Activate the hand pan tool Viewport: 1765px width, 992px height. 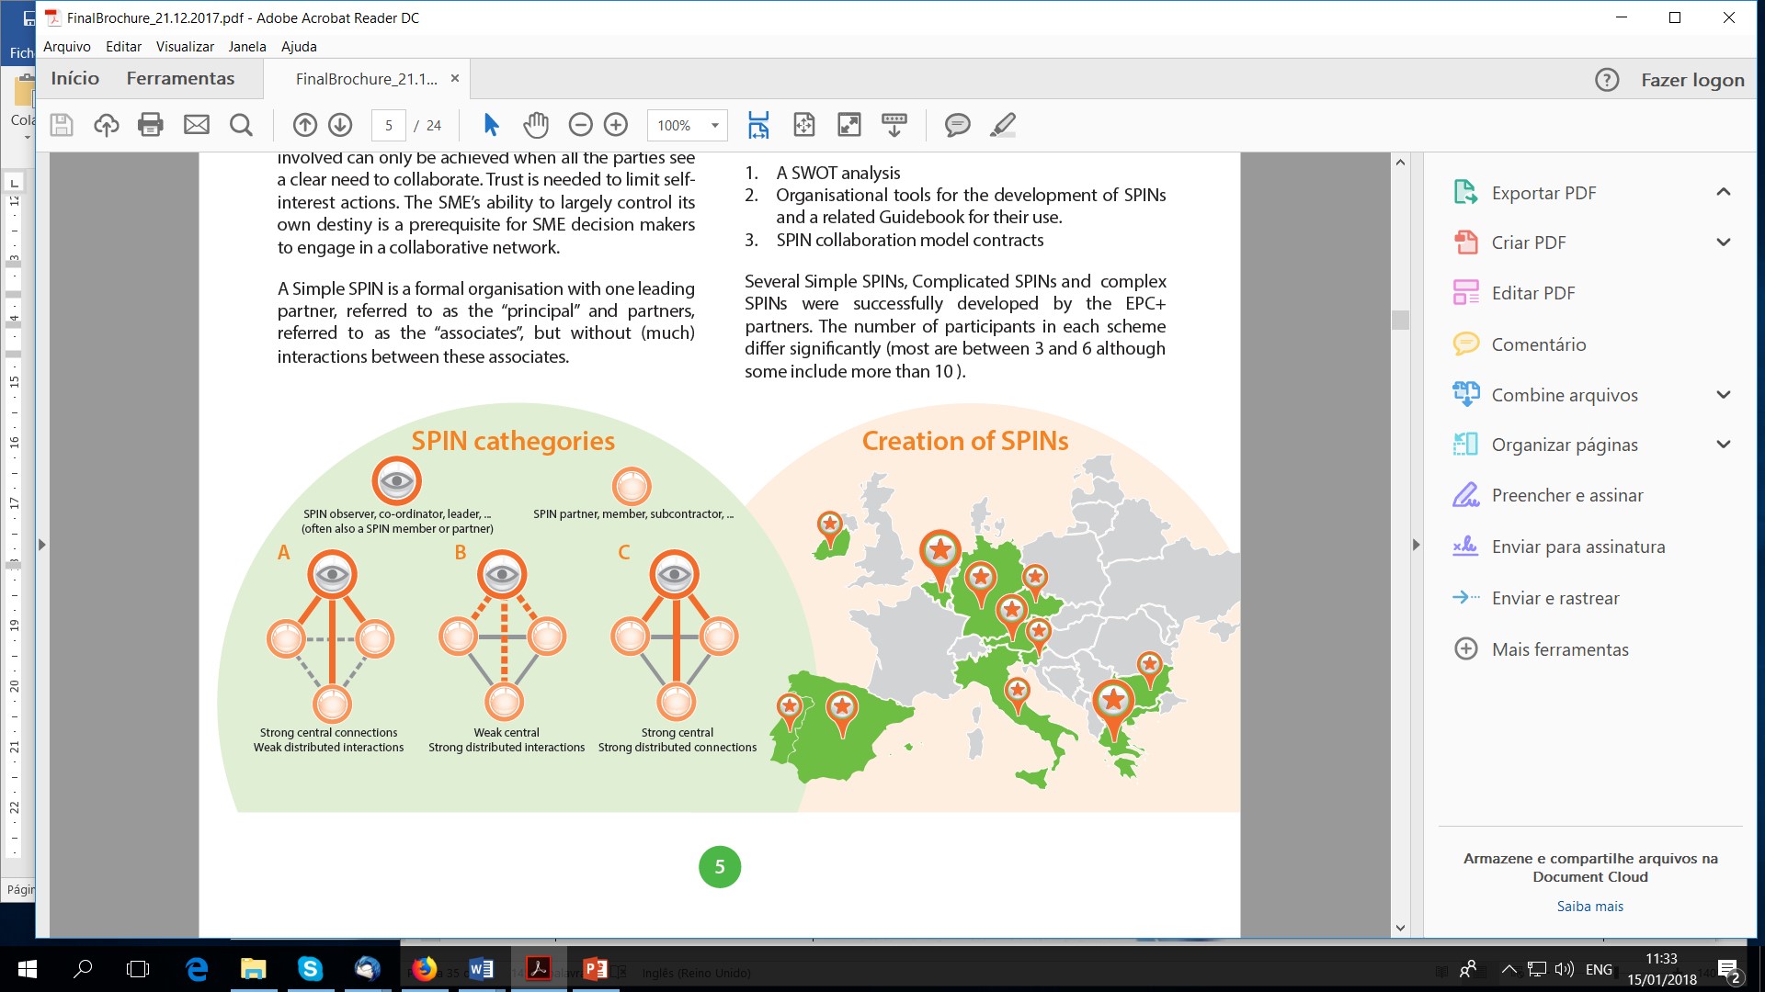click(x=536, y=125)
